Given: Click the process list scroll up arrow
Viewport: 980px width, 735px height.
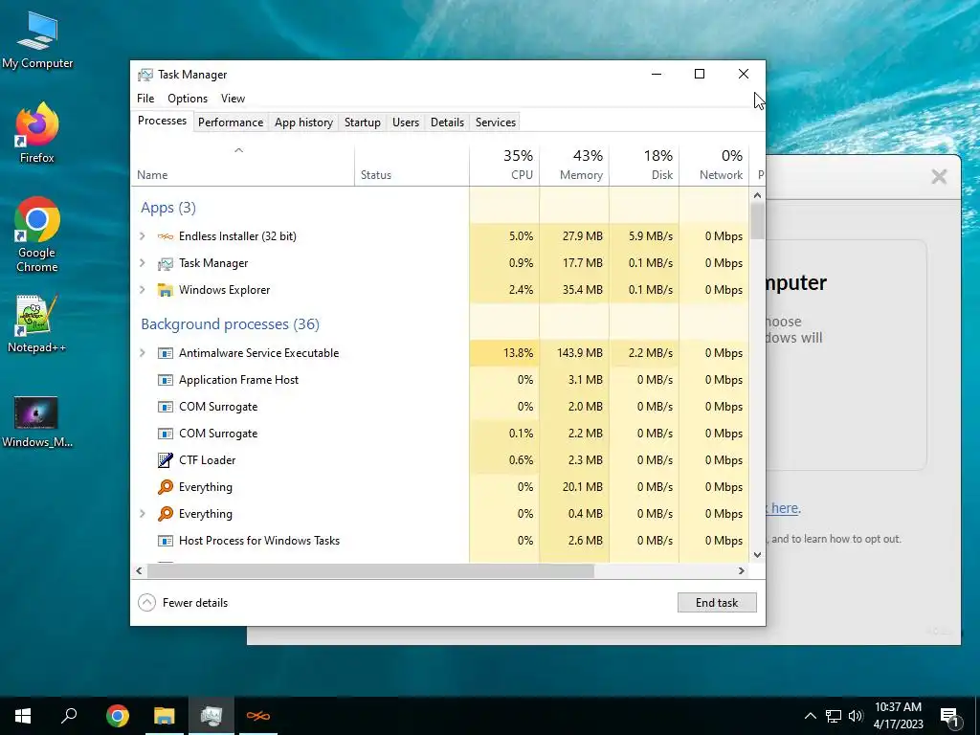Looking at the screenshot, I should (x=758, y=195).
